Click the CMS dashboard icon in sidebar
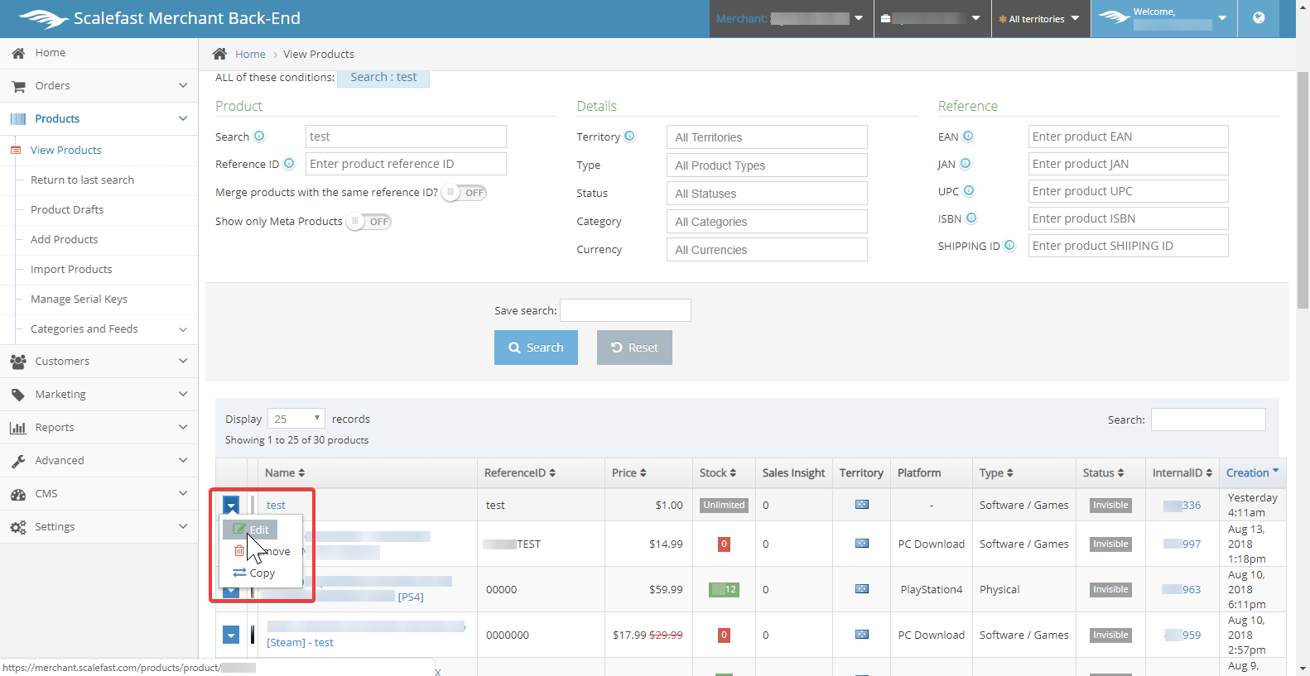 tap(18, 494)
